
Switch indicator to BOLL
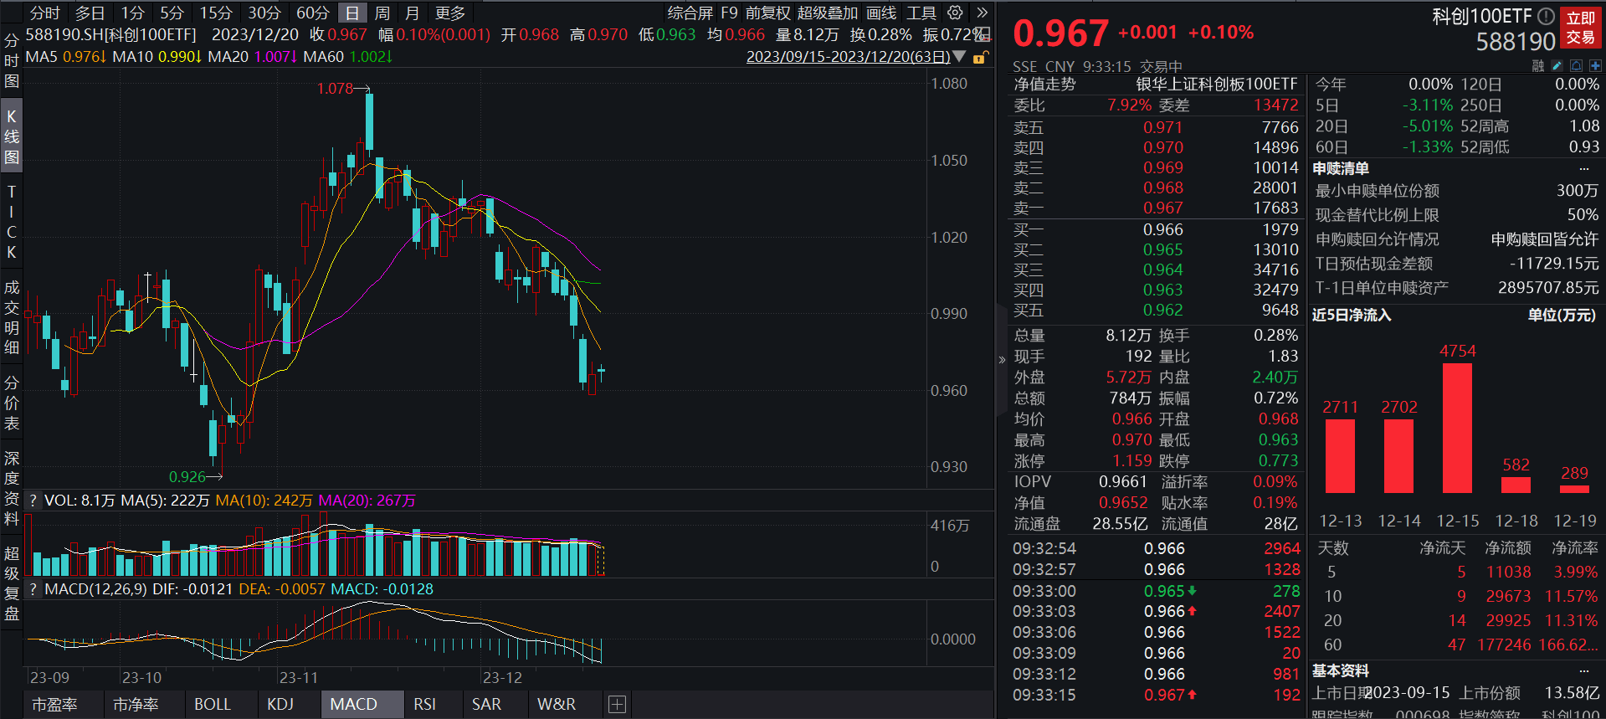[x=213, y=704]
